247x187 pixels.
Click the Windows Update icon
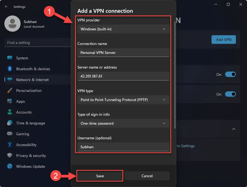[10, 166]
